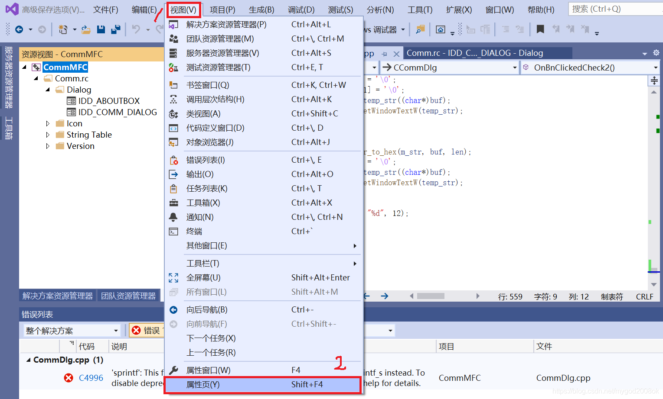Viewport: 663px width, 399px height.
Task: Open Terminal menu entry
Action: click(x=264, y=232)
